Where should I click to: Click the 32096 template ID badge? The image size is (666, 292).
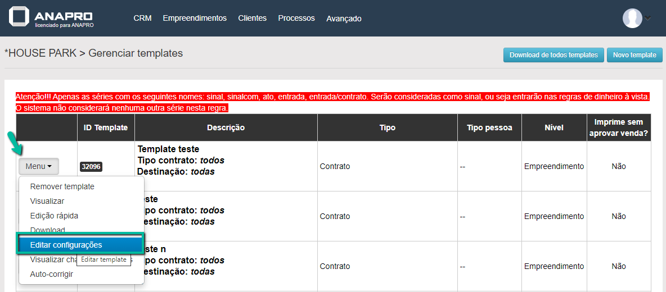pos(91,167)
